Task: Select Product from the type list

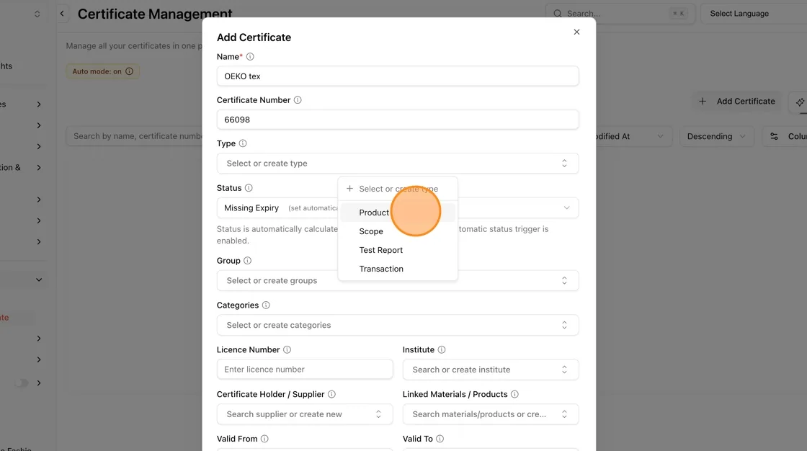Action: (398, 213)
